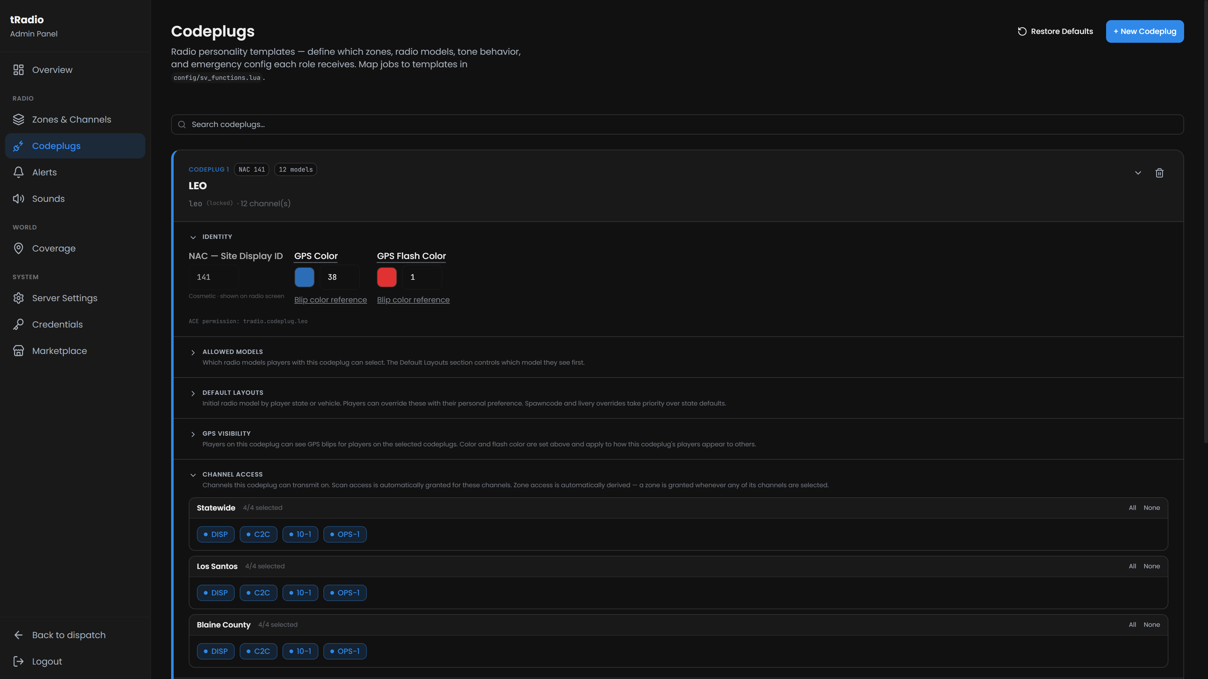Click the Back to dispatch arrow icon
1208x679 pixels.
(x=18, y=635)
